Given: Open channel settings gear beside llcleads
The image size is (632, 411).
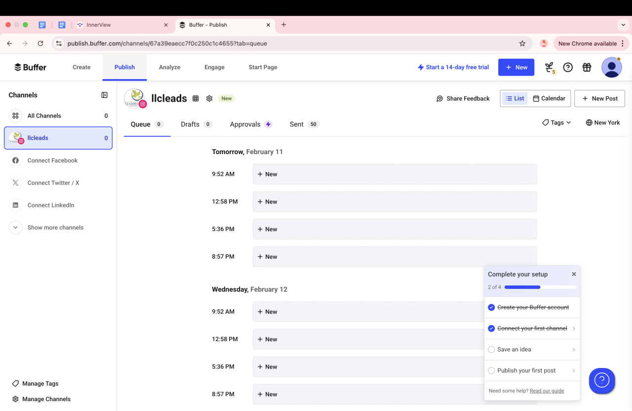Looking at the screenshot, I should (209, 98).
